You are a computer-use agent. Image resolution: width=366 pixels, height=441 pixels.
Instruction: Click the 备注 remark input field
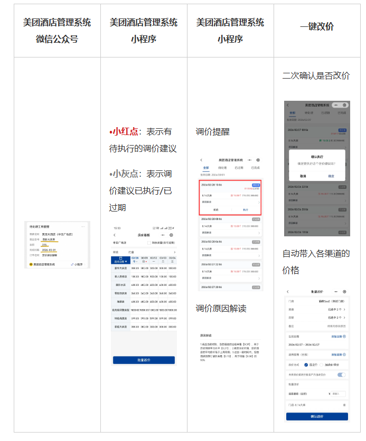click(x=317, y=326)
